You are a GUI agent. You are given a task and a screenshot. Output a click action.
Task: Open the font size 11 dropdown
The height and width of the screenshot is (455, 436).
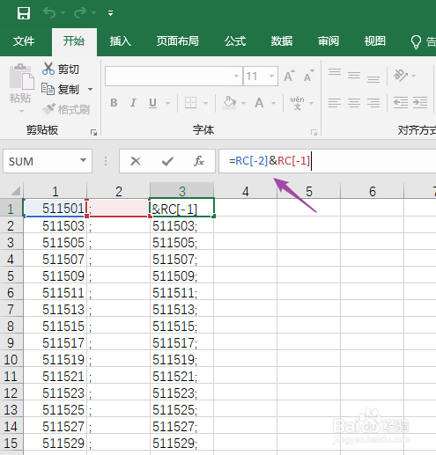[271, 77]
